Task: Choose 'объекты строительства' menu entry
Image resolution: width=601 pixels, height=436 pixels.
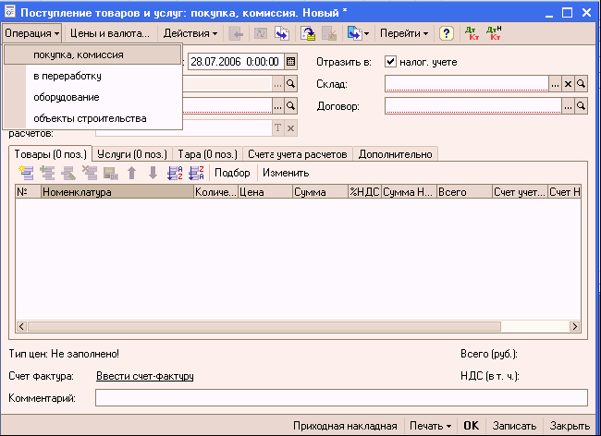Action: tap(90, 118)
